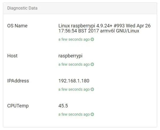This screenshot has height=130, width=160.
Task: Select the IPAddress label
Action: pyautogui.click(x=18, y=81)
